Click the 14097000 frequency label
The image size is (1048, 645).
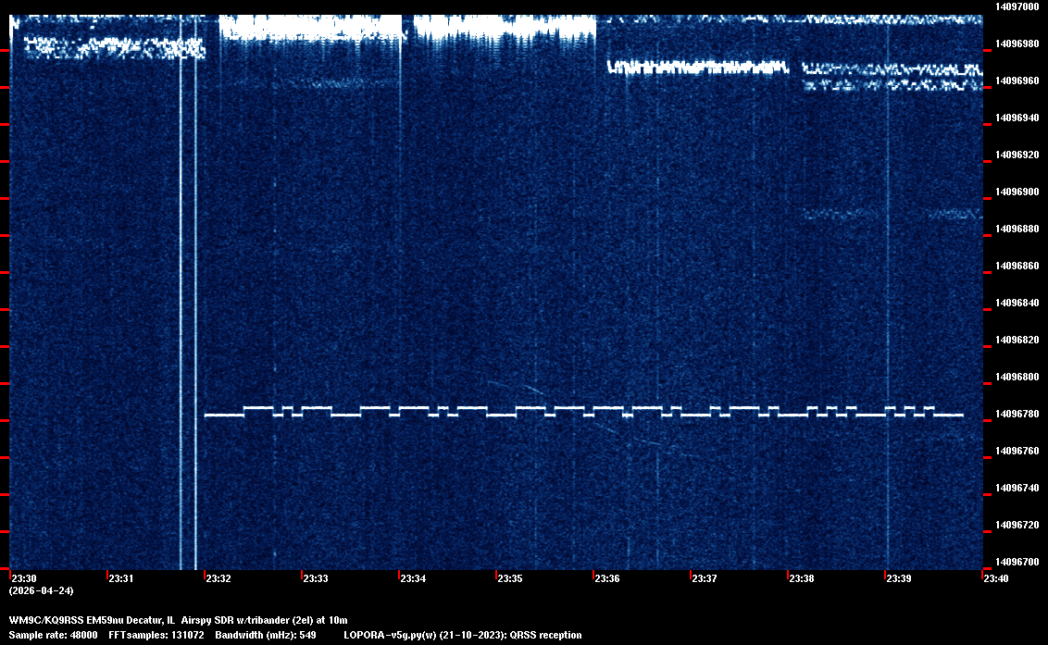tap(1017, 6)
